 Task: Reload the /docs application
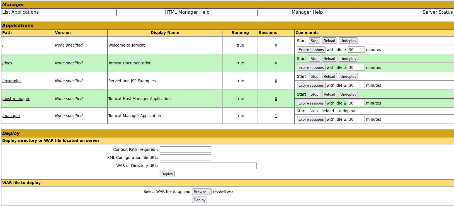click(x=329, y=59)
